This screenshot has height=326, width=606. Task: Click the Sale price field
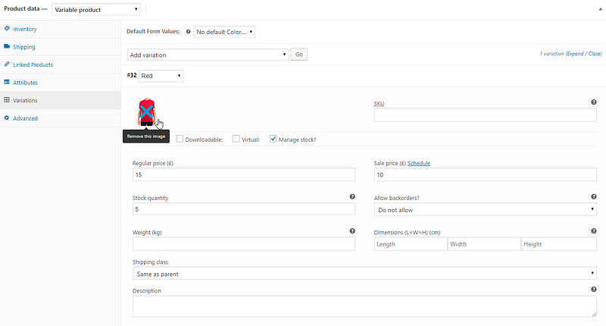click(x=485, y=174)
